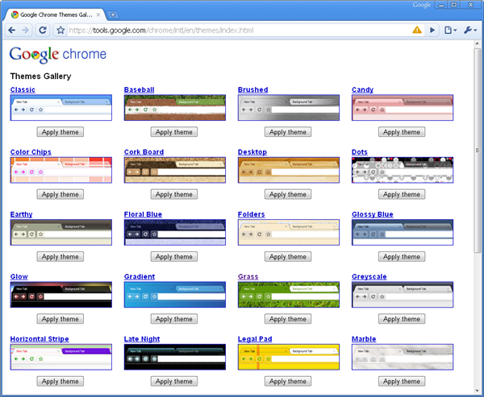Image resolution: width=484 pixels, height=397 pixels.
Task: Click the Google Chrome logo
Action: click(x=58, y=55)
